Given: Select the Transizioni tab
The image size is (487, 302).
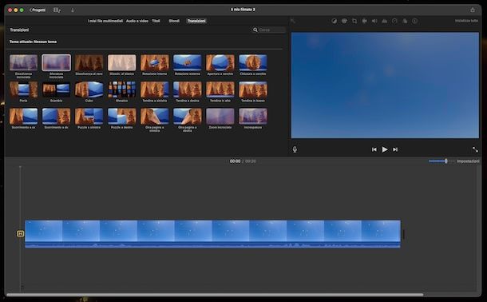Looking at the screenshot, I should pyautogui.click(x=196, y=21).
